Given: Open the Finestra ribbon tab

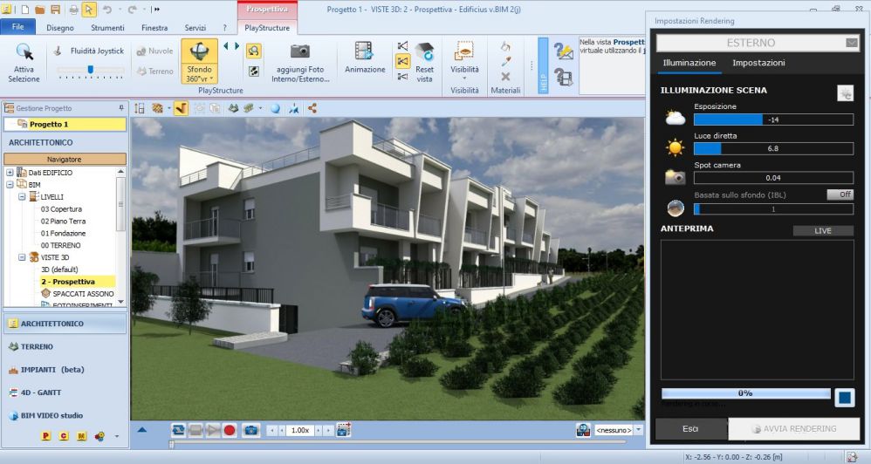Looking at the screenshot, I should coord(154,28).
